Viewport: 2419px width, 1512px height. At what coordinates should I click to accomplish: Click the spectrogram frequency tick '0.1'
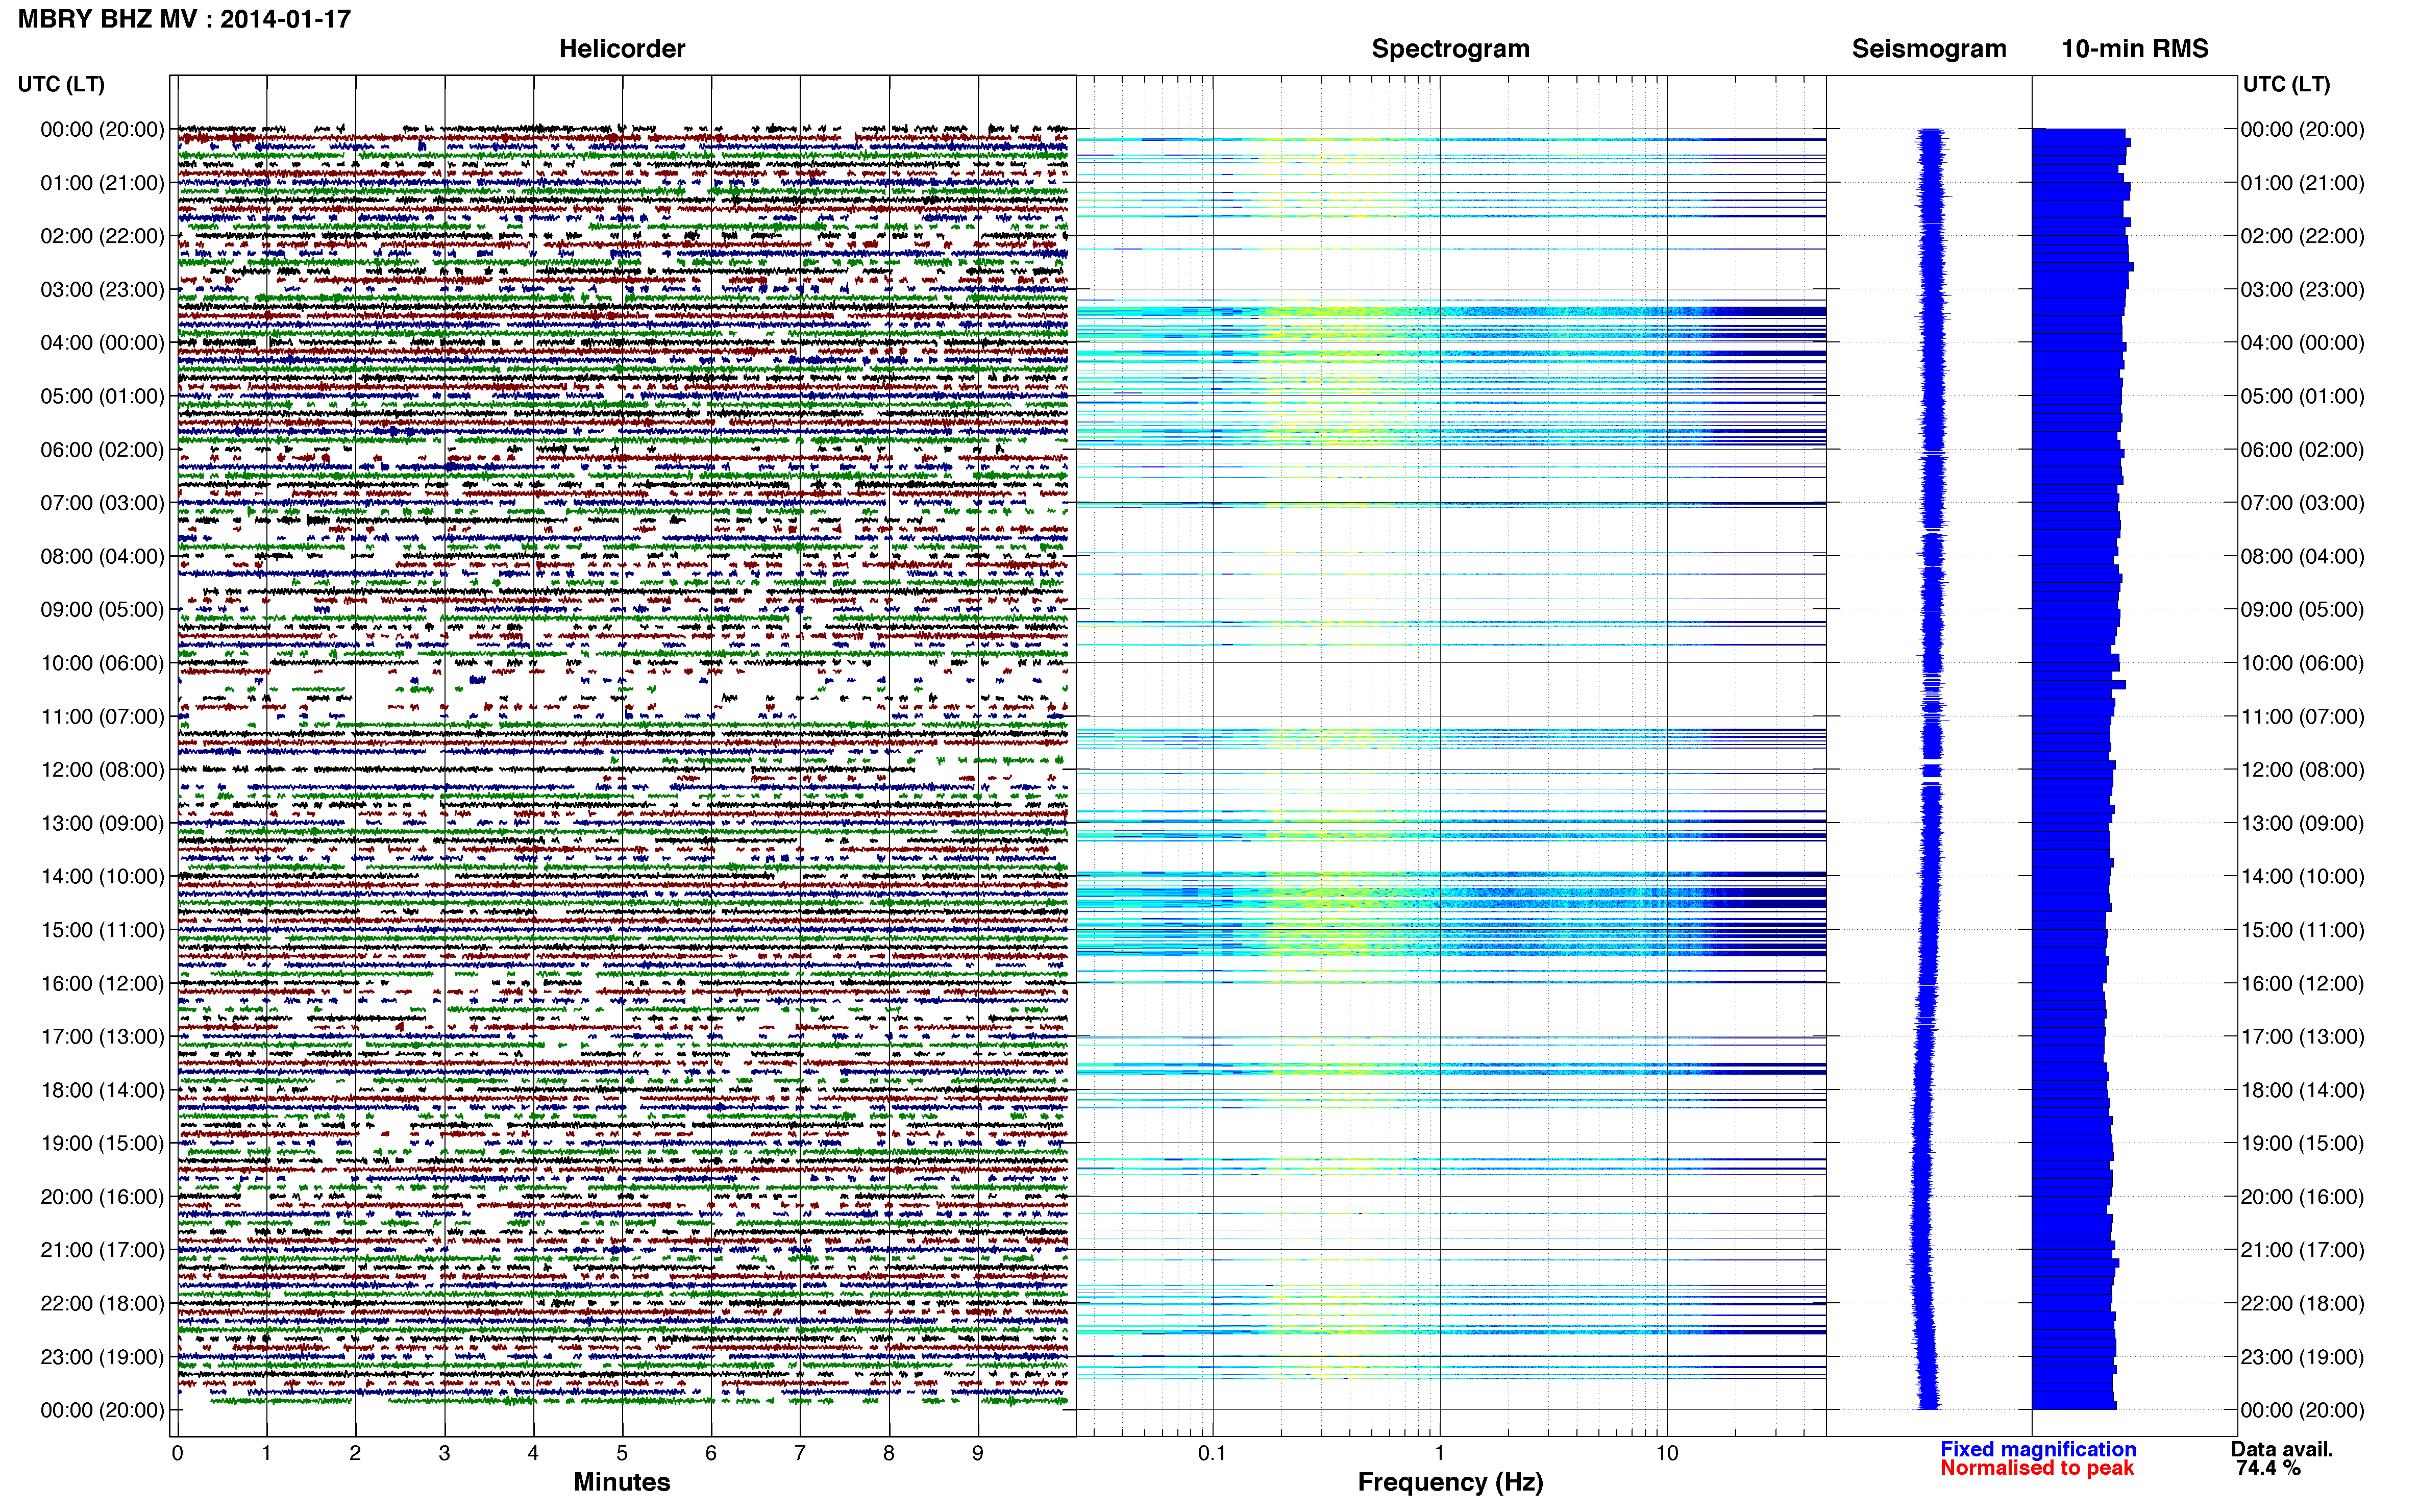(x=1212, y=1453)
